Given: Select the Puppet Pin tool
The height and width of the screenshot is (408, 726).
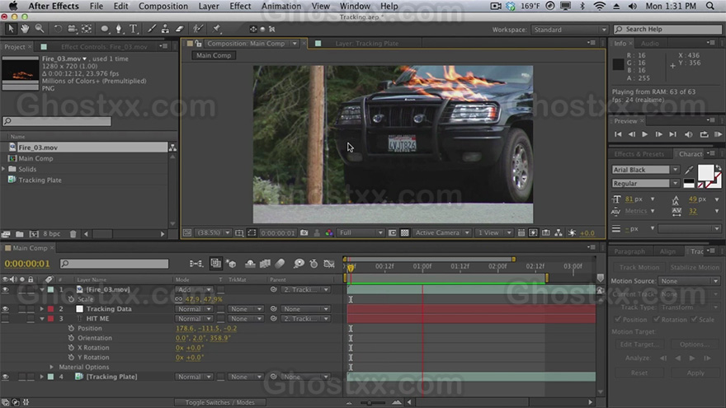Looking at the screenshot, I should 216,29.
